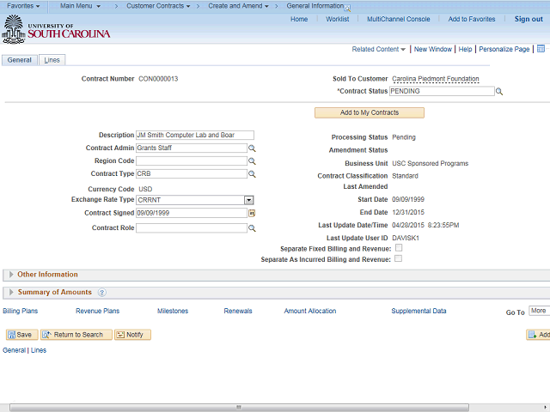Open the Contract Signed calendar picker
The image size is (550, 412).
click(252, 213)
